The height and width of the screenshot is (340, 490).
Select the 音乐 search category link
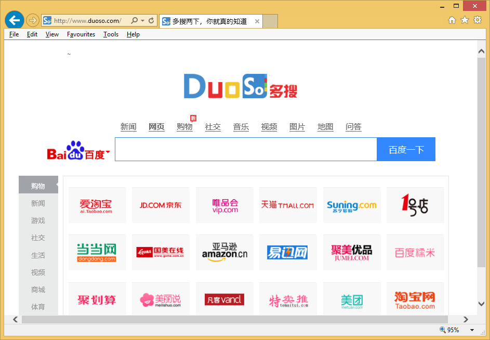(241, 127)
